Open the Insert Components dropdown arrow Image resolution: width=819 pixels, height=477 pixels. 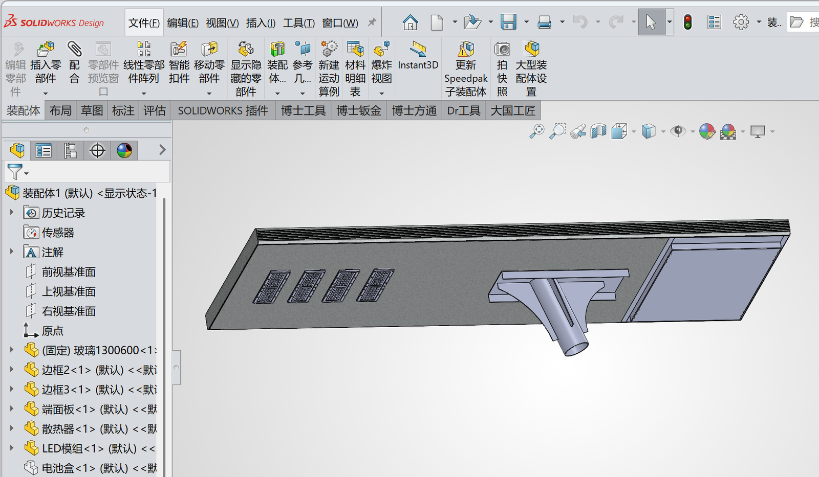tap(46, 94)
